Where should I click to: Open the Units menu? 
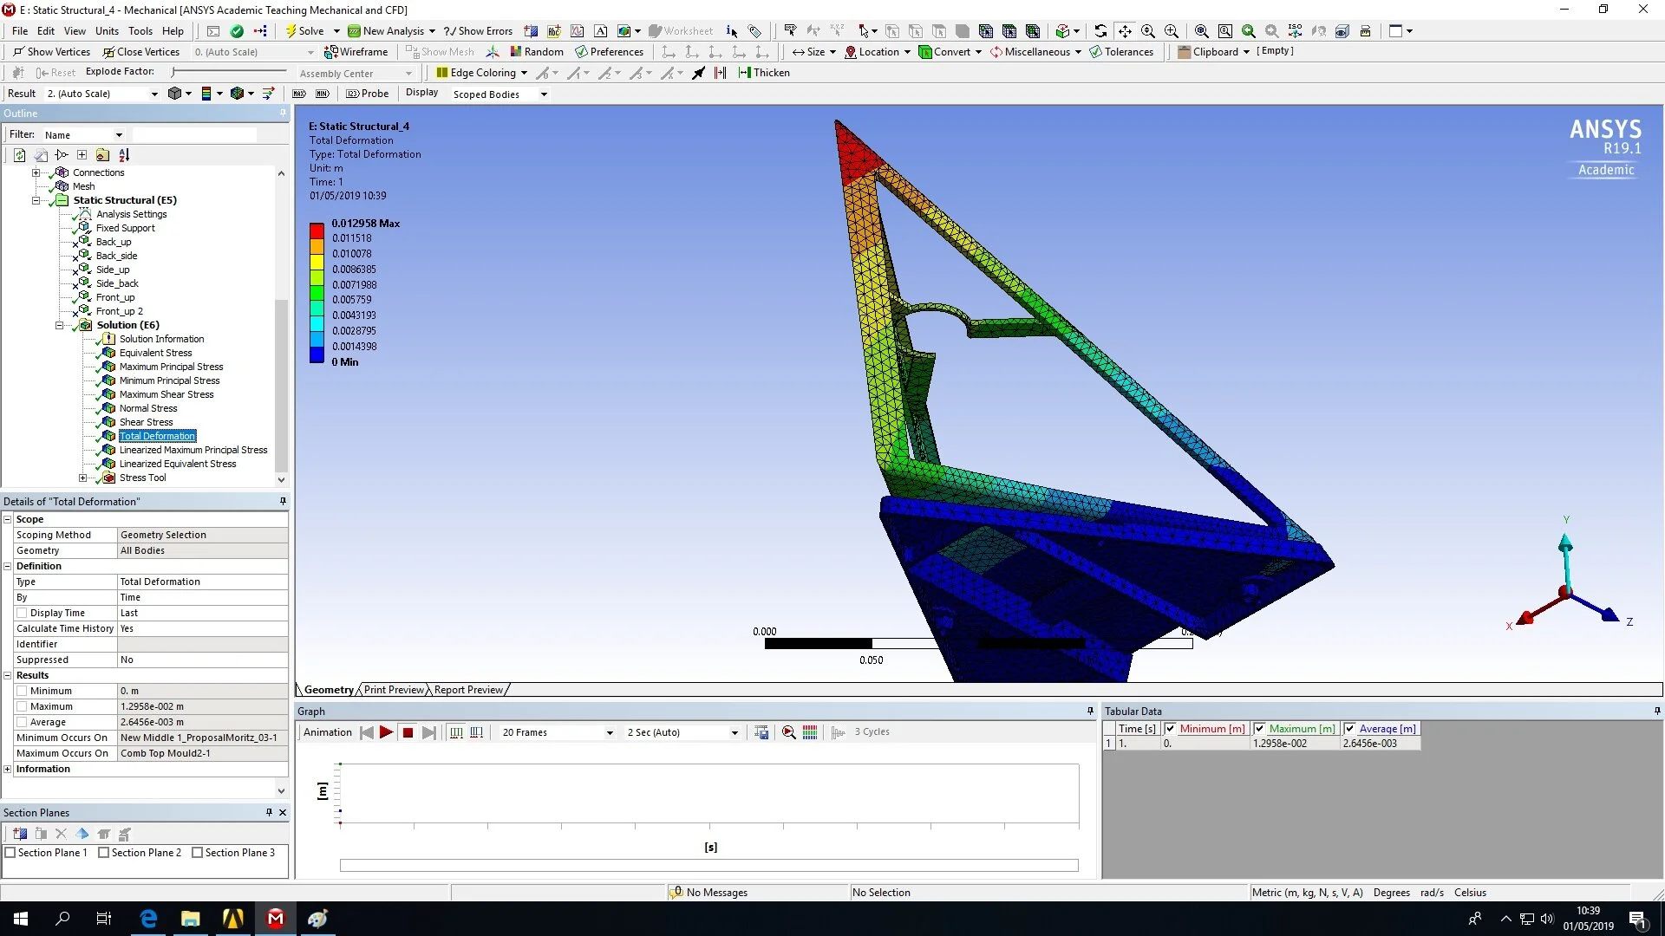(107, 31)
